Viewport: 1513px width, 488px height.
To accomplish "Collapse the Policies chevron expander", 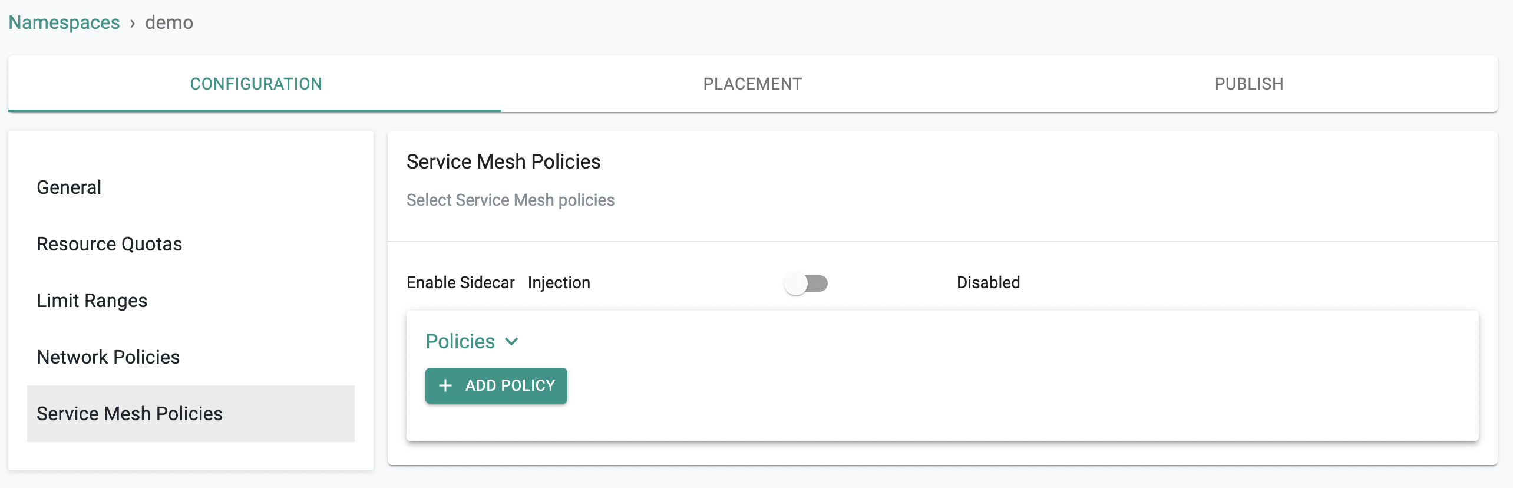I will click(x=511, y=341).
